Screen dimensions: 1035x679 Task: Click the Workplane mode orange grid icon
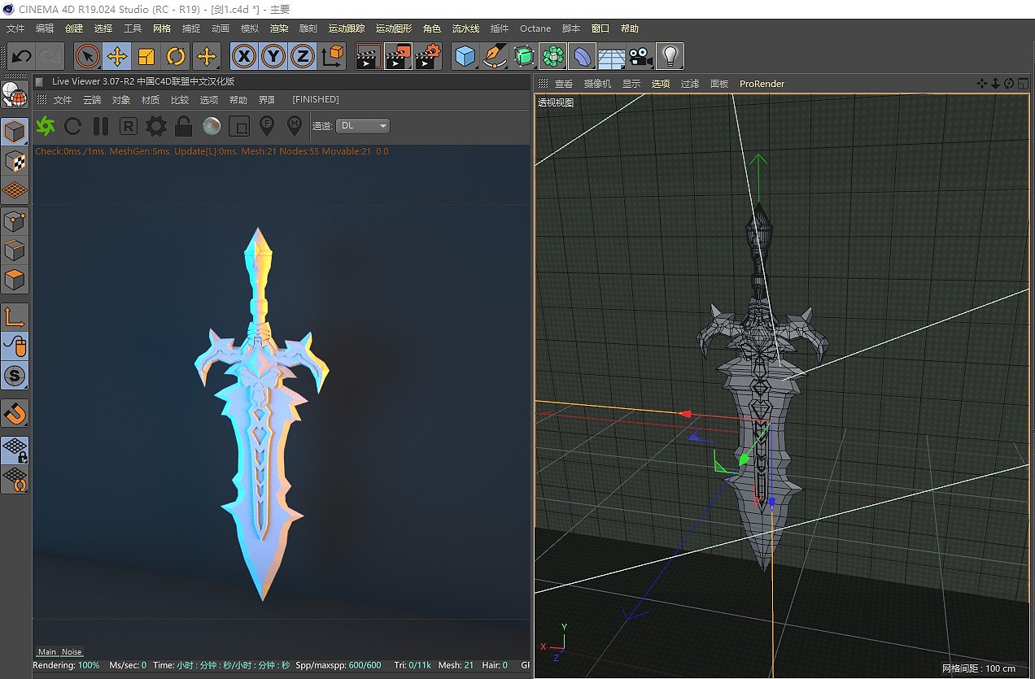15,190
